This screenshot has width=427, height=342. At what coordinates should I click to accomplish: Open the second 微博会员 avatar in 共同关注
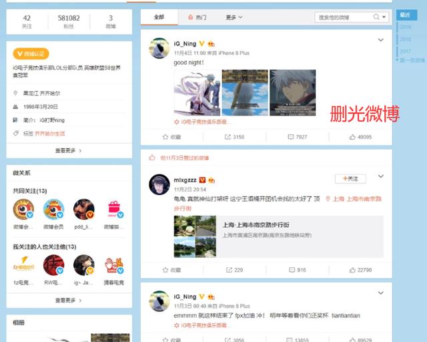53,210
